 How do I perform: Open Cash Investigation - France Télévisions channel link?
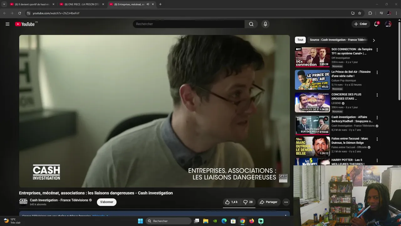point(59,200)
